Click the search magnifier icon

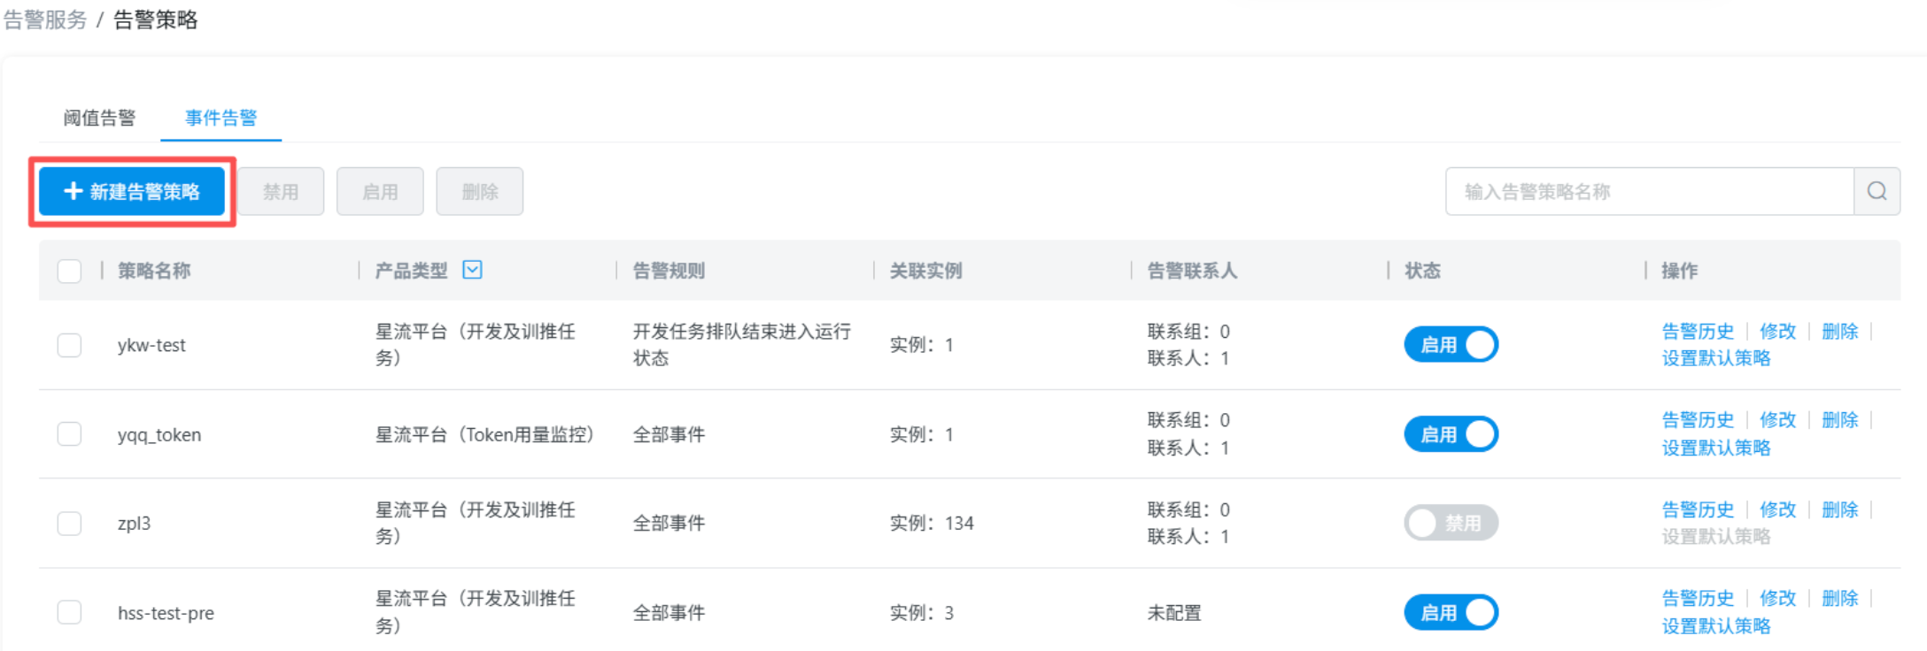click(x=1877, y=191)
